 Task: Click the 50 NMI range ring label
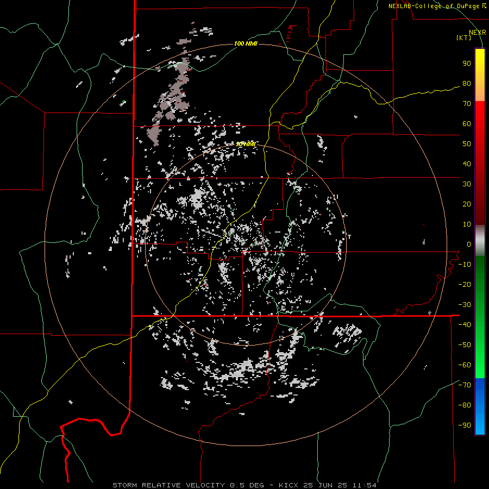point(246,144)
